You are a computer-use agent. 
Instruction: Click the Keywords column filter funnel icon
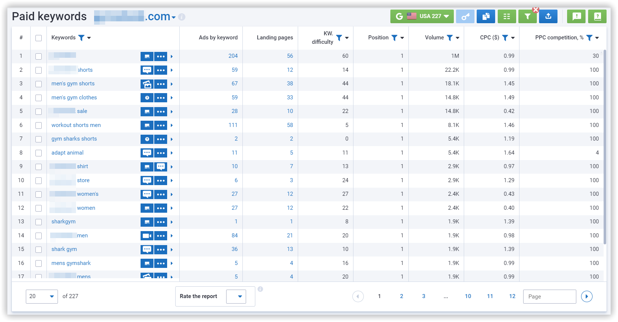pyautogui.click(x=82, y=38)
